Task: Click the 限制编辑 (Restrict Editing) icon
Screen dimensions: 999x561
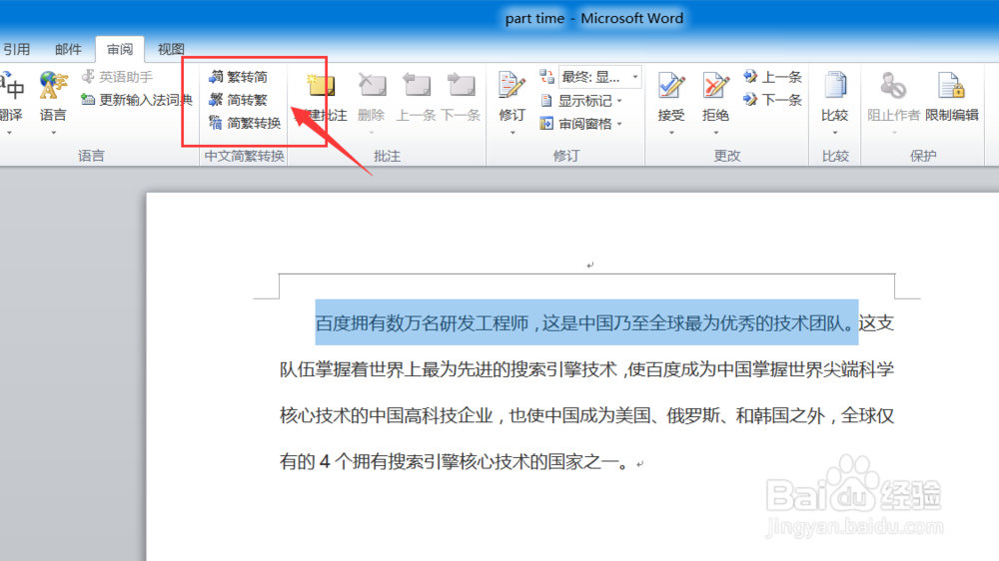Action: [951, 86]
